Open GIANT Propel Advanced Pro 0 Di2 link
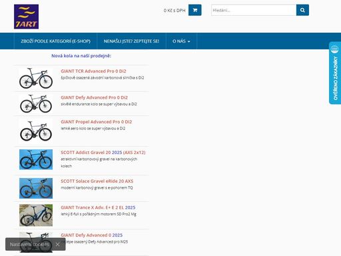The width and height of the screenshot is (341, 256). (x=97, y=122)
